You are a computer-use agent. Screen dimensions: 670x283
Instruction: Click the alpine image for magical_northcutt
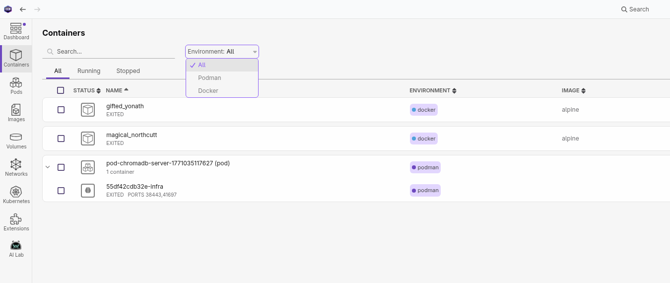(x=570, y=139)
